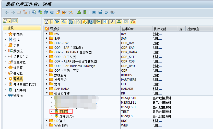Click the back arrow in toolbar
The width and height of the screenshot is (213, 129).
[x=7, y=12]
